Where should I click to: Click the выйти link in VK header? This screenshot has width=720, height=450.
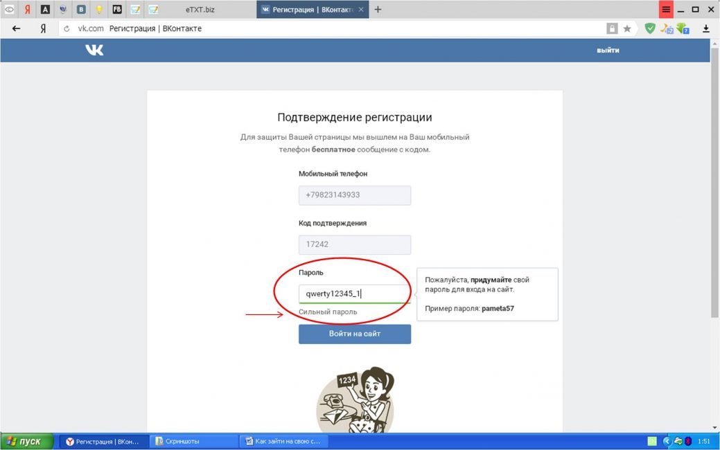coord(608,51)
